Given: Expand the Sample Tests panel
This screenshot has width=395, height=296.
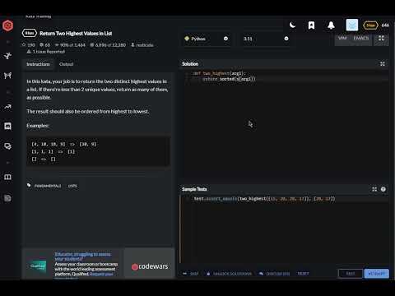Looking at the screenshot, I should click(x=374, y=189).
